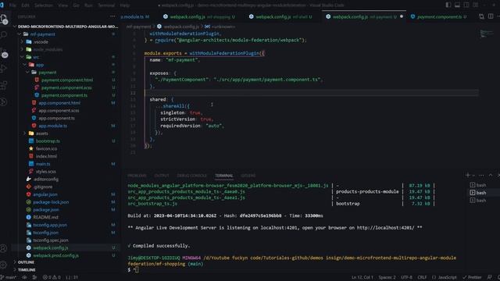Change encoding via UTF-8 status item

pos(406,278)
